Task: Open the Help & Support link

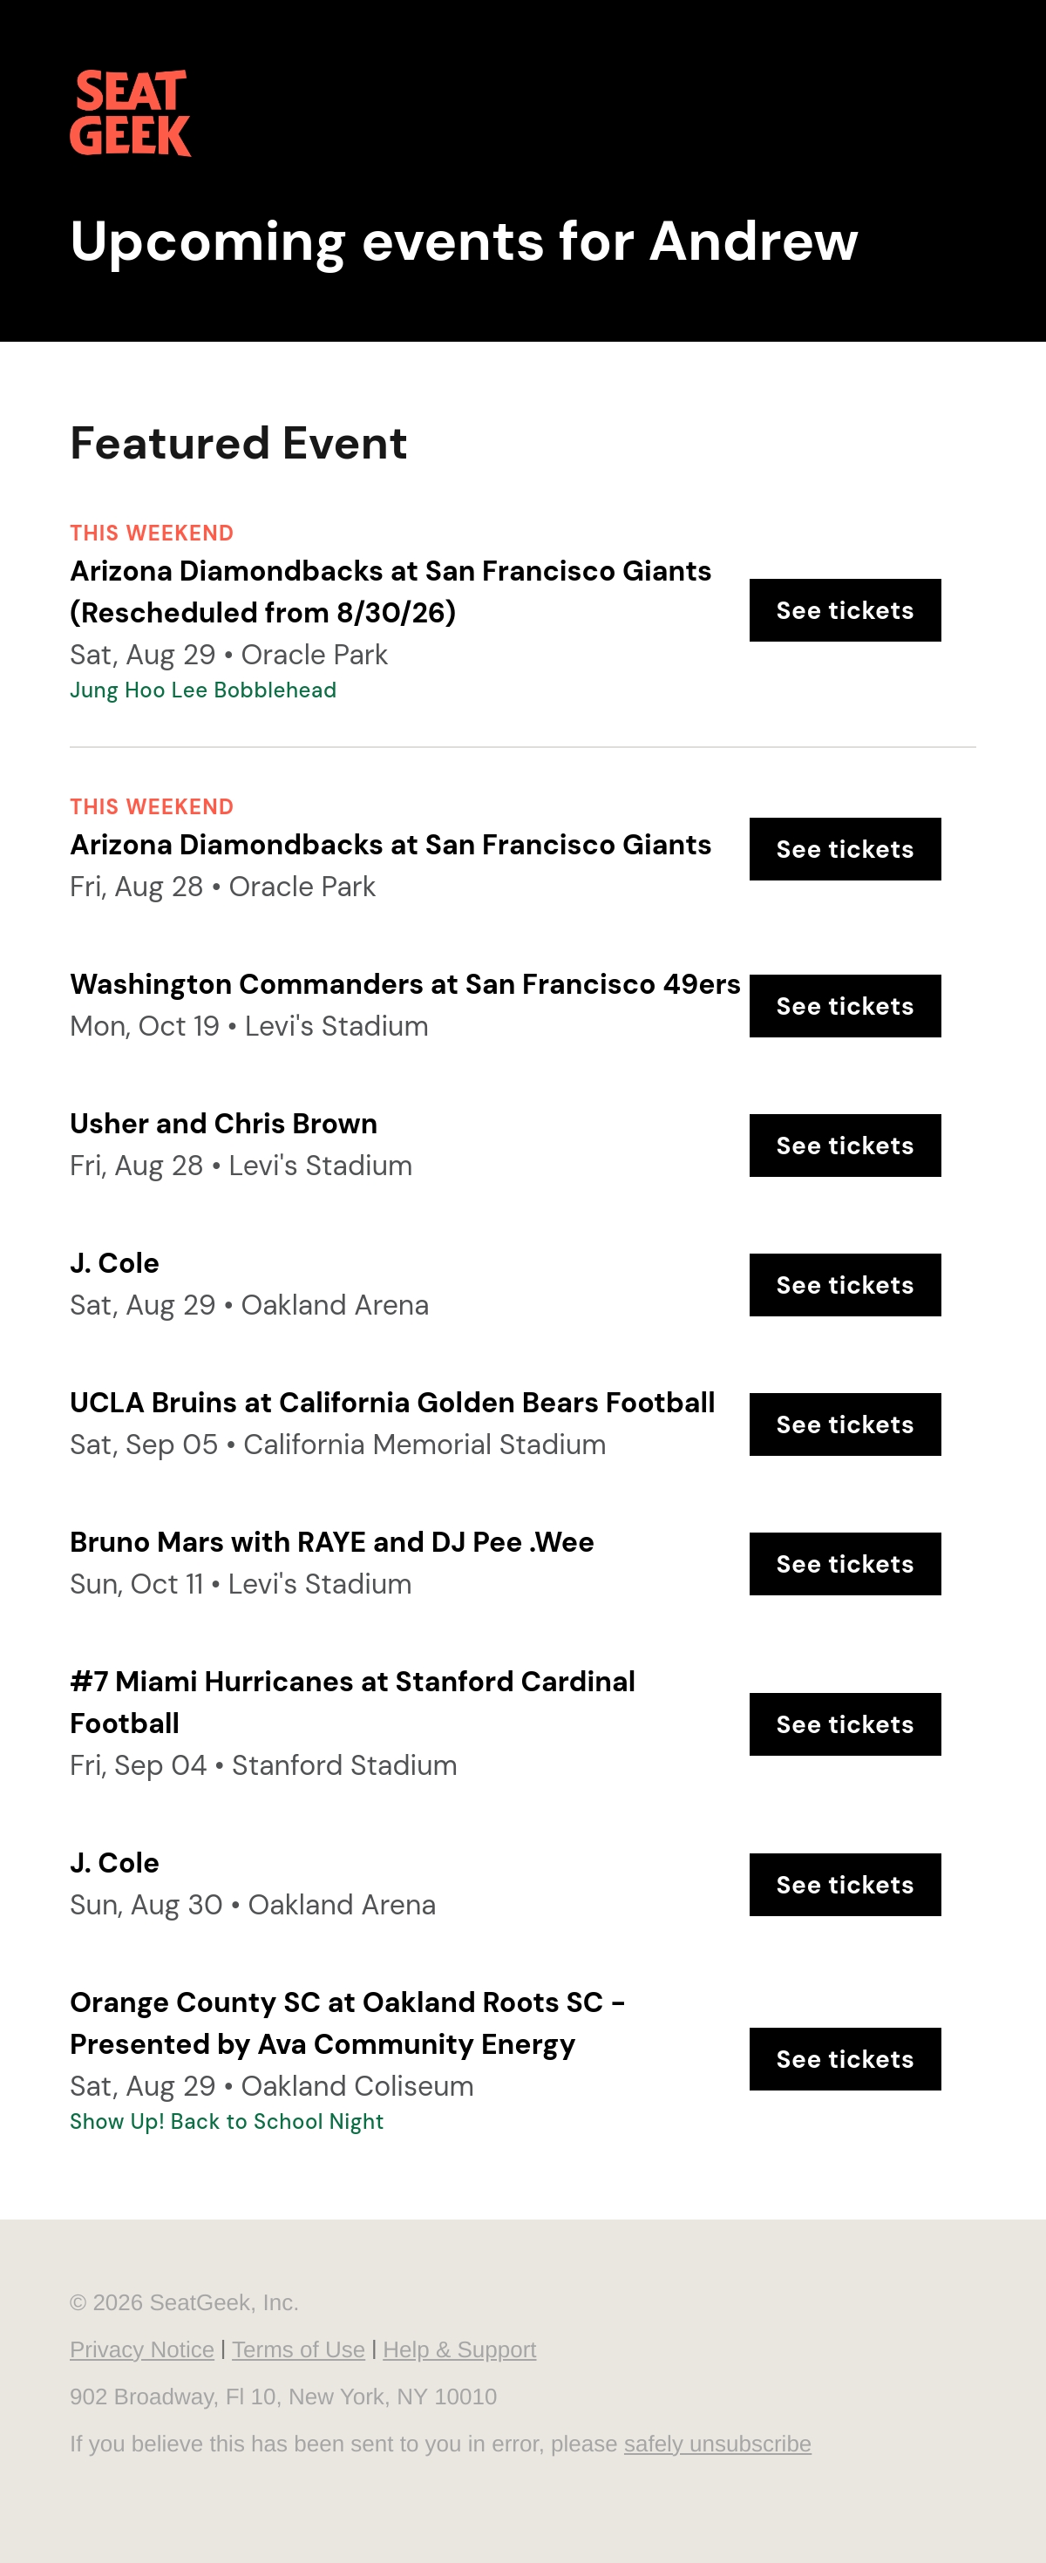Action: pos(459,2349)
